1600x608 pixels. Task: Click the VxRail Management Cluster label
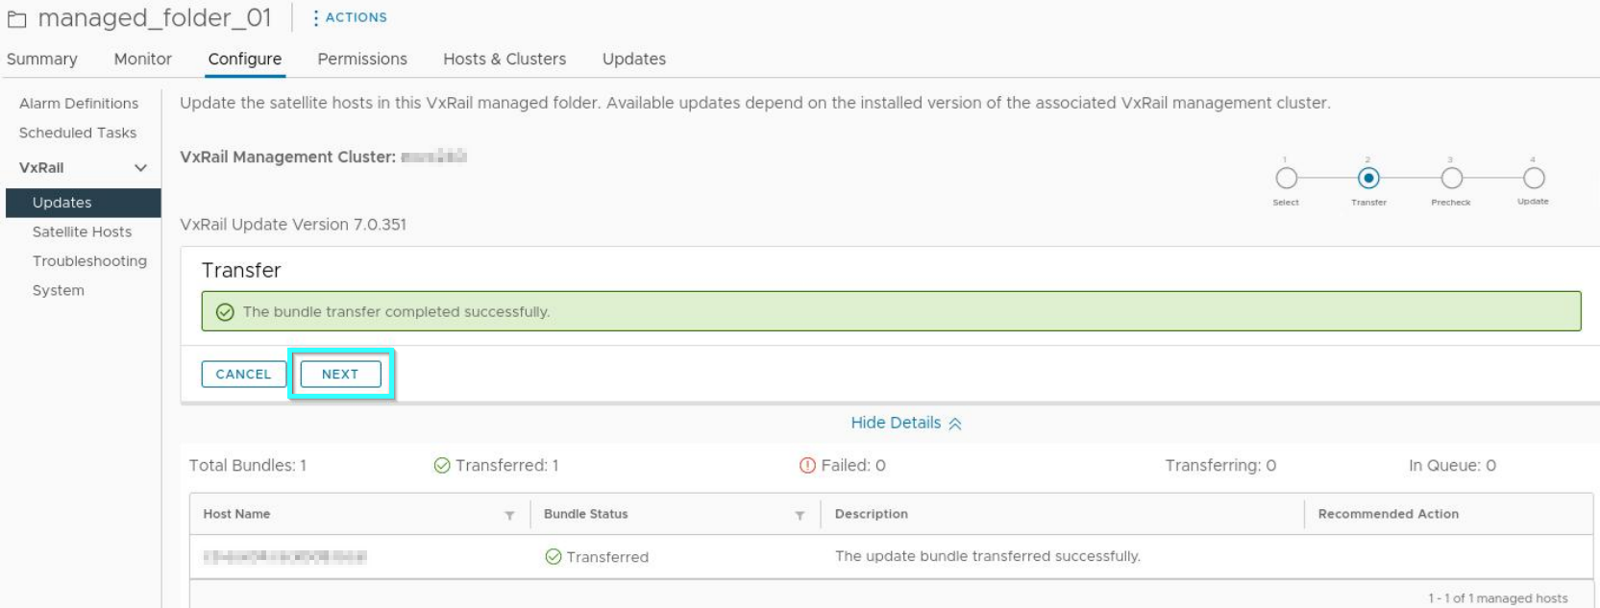point(287,157)
